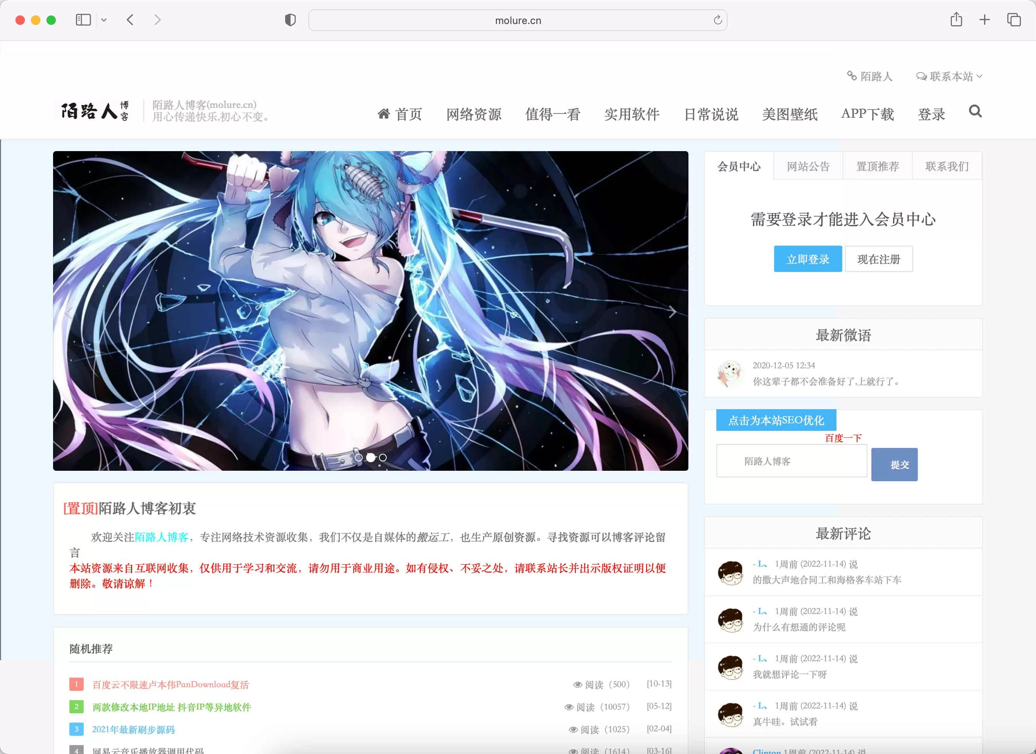
Task: Click the 立即登录 button
Action: pos(807,259)
